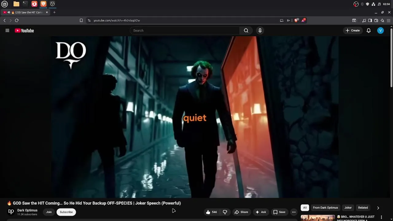Image resolution: width=393 pixels, height=221 pixels.
Task: Open the clock showing 02:56
Action: (387, 4)
